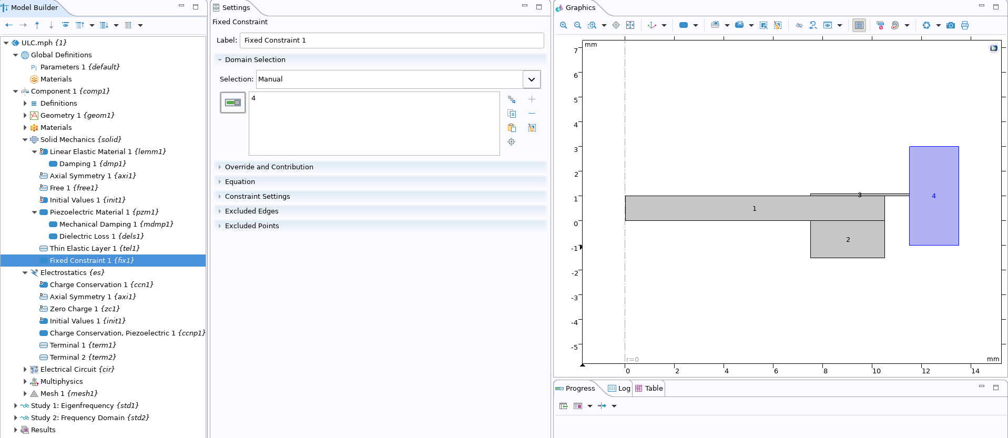Toggle the grid display button in Graphics
Viewport: 1008px width, 438px height.
859,25
